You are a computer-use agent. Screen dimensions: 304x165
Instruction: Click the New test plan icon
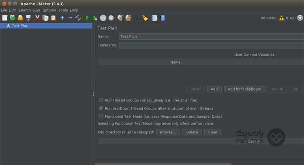point(5,18)
